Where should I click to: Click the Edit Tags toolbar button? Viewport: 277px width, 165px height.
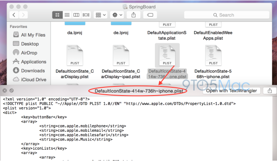150,15
